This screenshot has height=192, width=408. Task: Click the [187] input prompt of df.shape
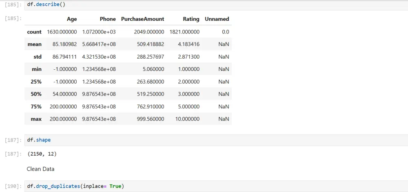coord(13,140)
